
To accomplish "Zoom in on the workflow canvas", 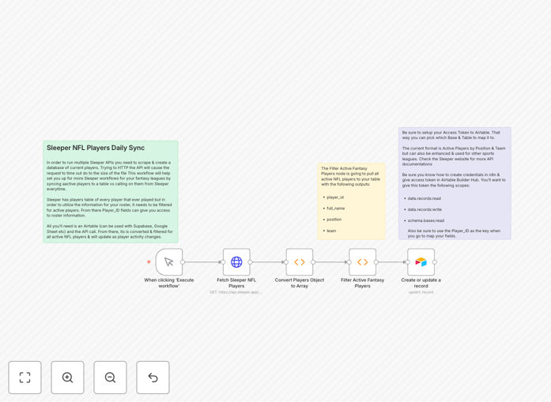I will 67,378.
